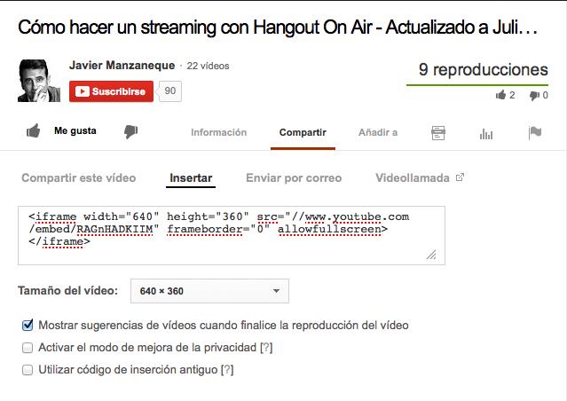Select the Insertar sub-tab

191,178
